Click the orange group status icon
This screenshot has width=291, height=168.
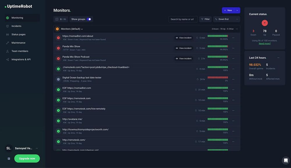click(57, 29)
